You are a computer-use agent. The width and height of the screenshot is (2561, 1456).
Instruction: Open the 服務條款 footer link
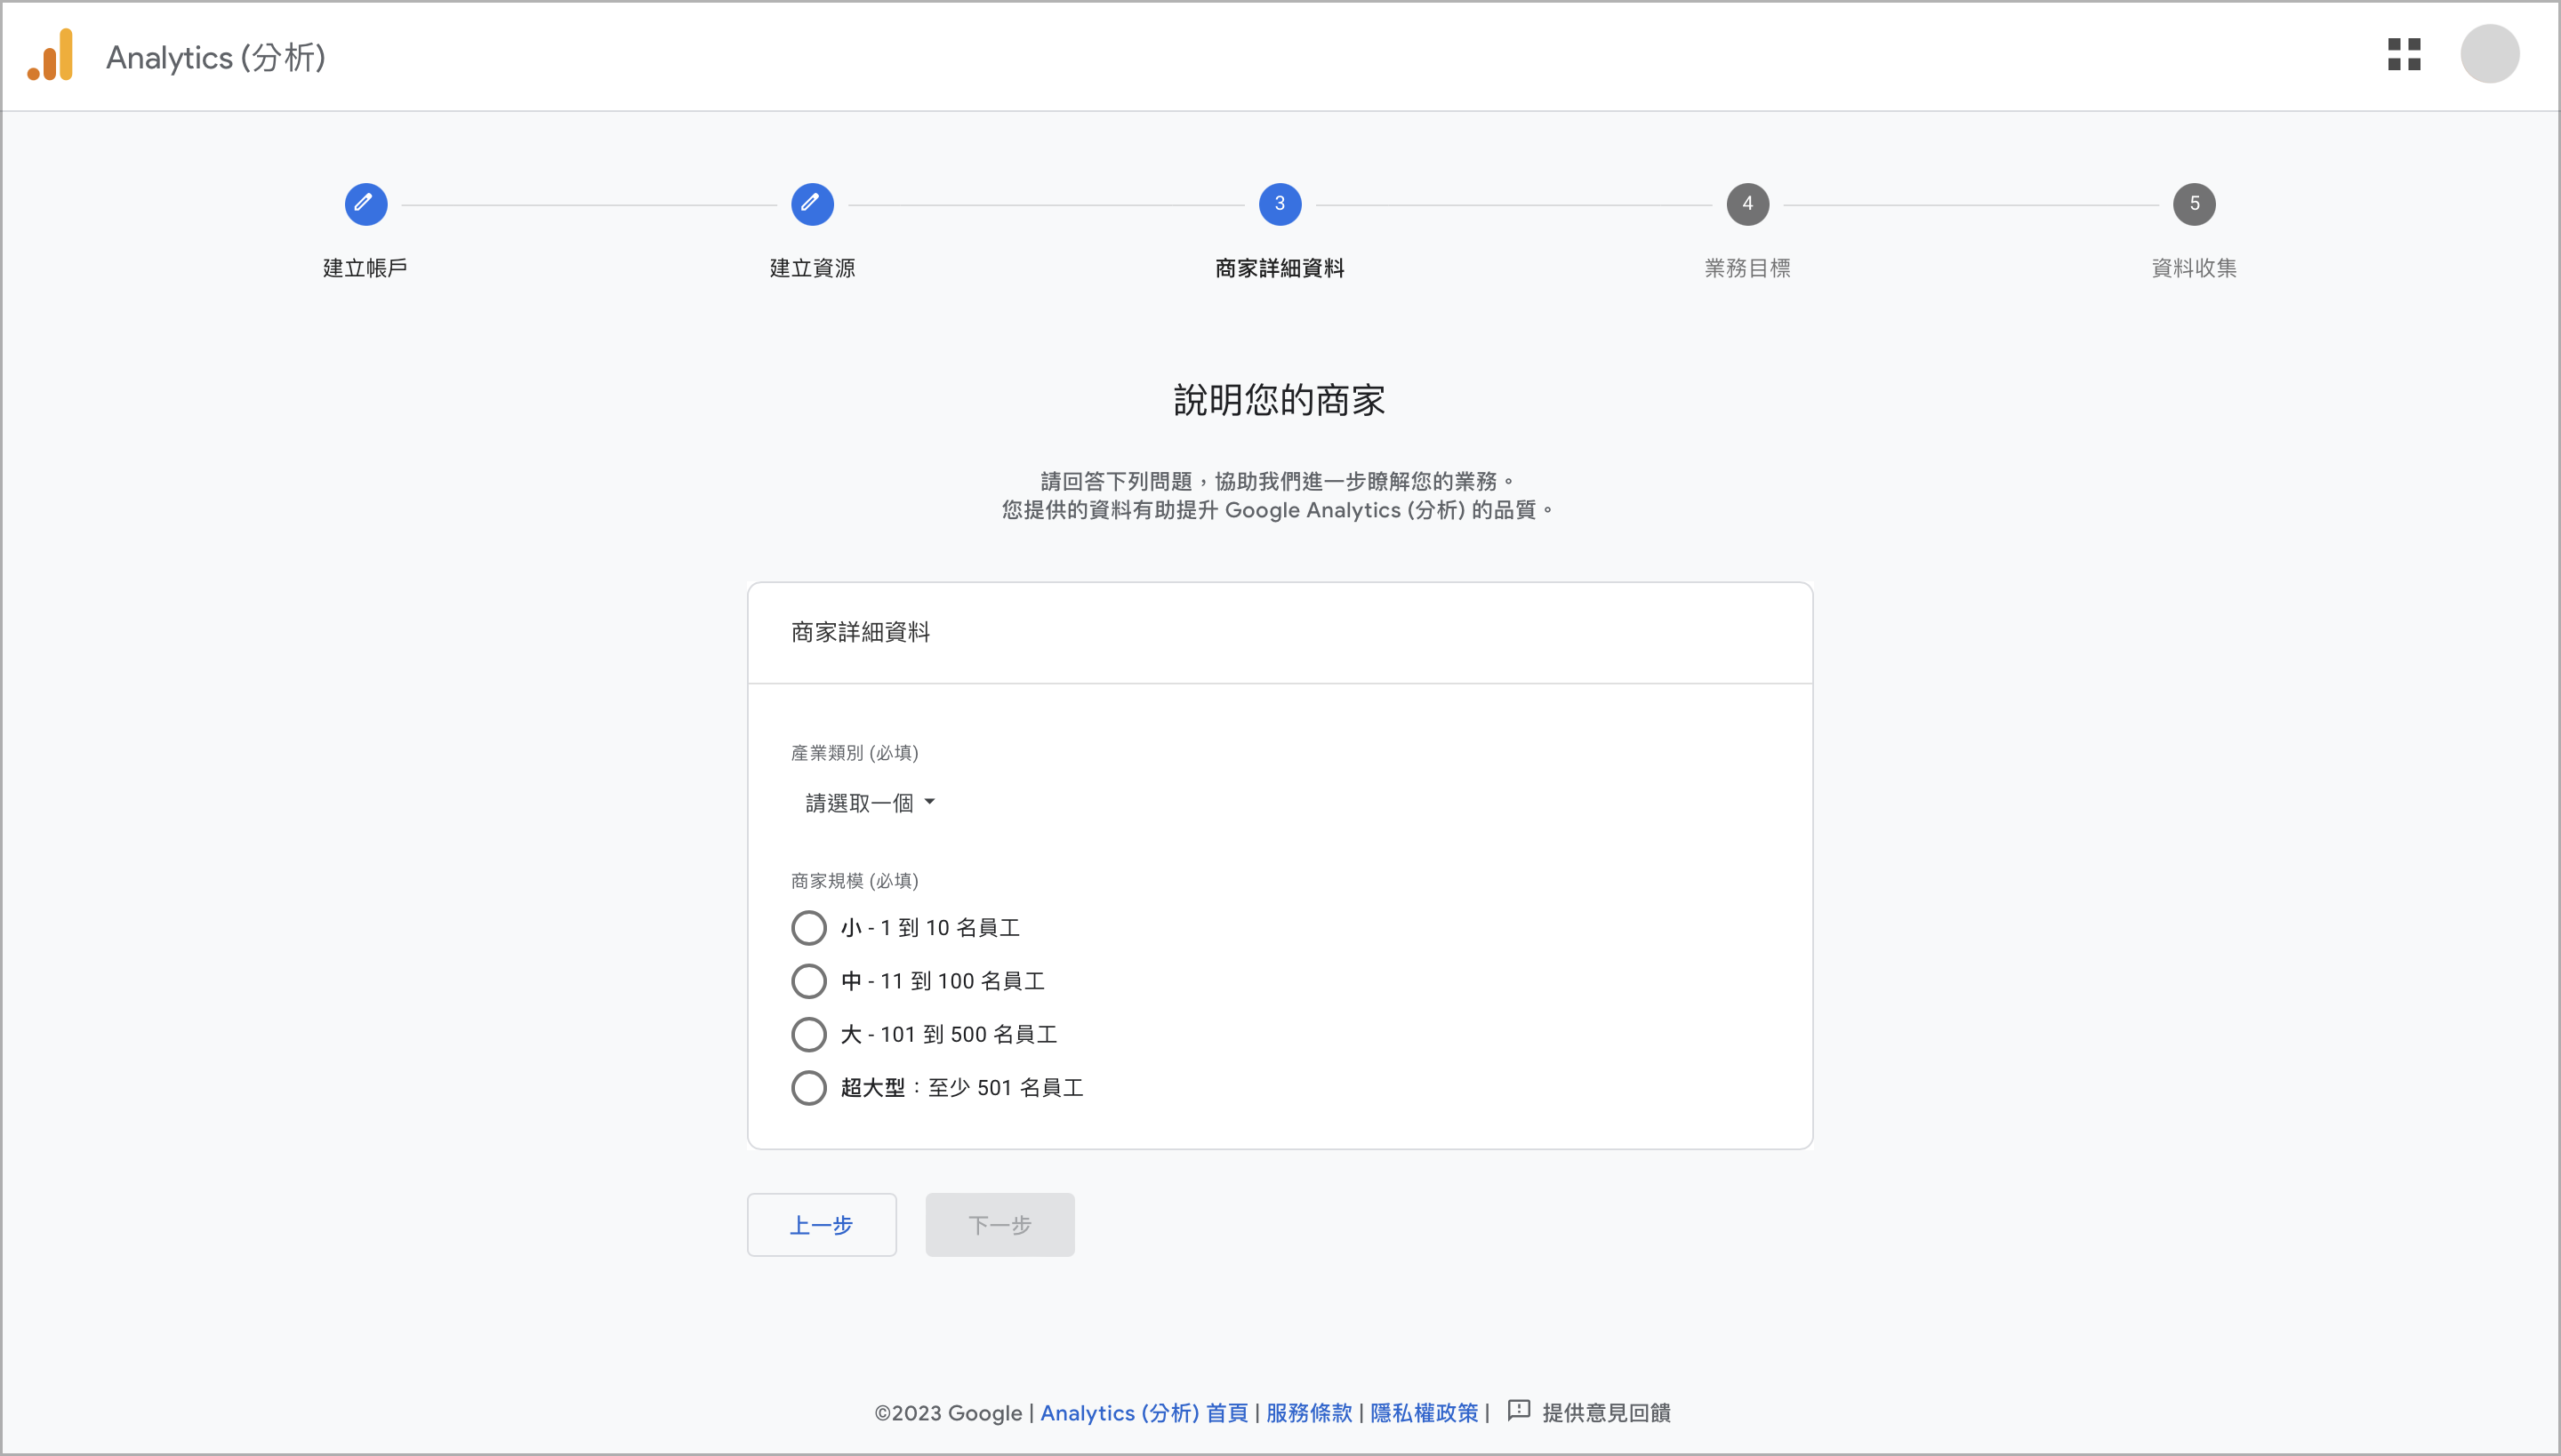1309,1413
